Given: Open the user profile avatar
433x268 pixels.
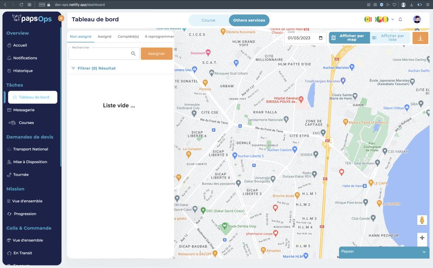Looking at the screenshot, I should click(417, 19).
